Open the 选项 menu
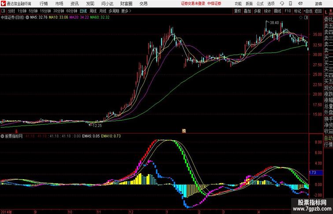The height and width of the screenshot is (214, 333). click(x=271, y=4)
